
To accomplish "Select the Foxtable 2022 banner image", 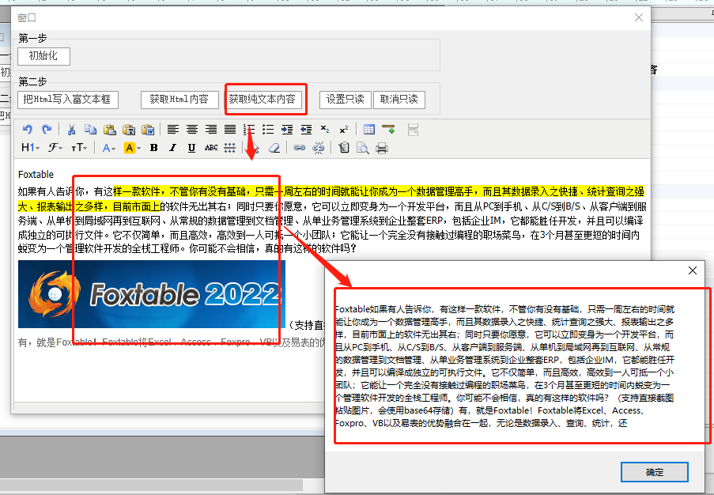I will tap(152, 294).
